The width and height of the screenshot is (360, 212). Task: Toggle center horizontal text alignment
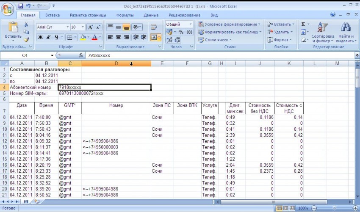click(x=118, y=37)
